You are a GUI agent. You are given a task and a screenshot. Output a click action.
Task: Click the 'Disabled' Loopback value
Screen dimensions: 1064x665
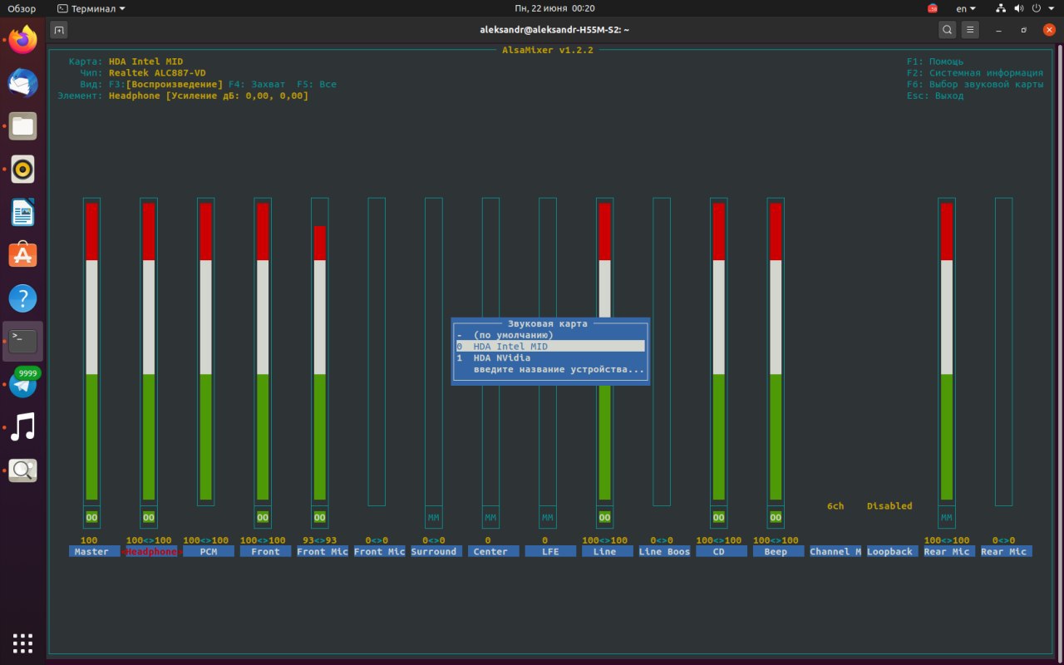(x=889, y=506)
